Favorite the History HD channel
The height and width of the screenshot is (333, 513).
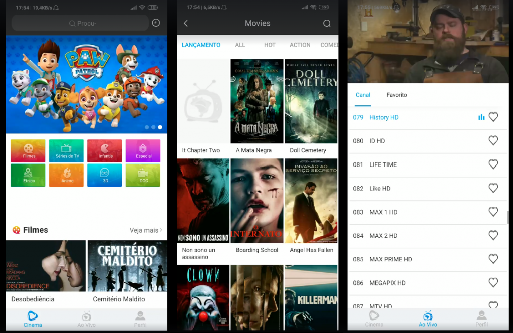pyautogui.click(x=493, y=117)
